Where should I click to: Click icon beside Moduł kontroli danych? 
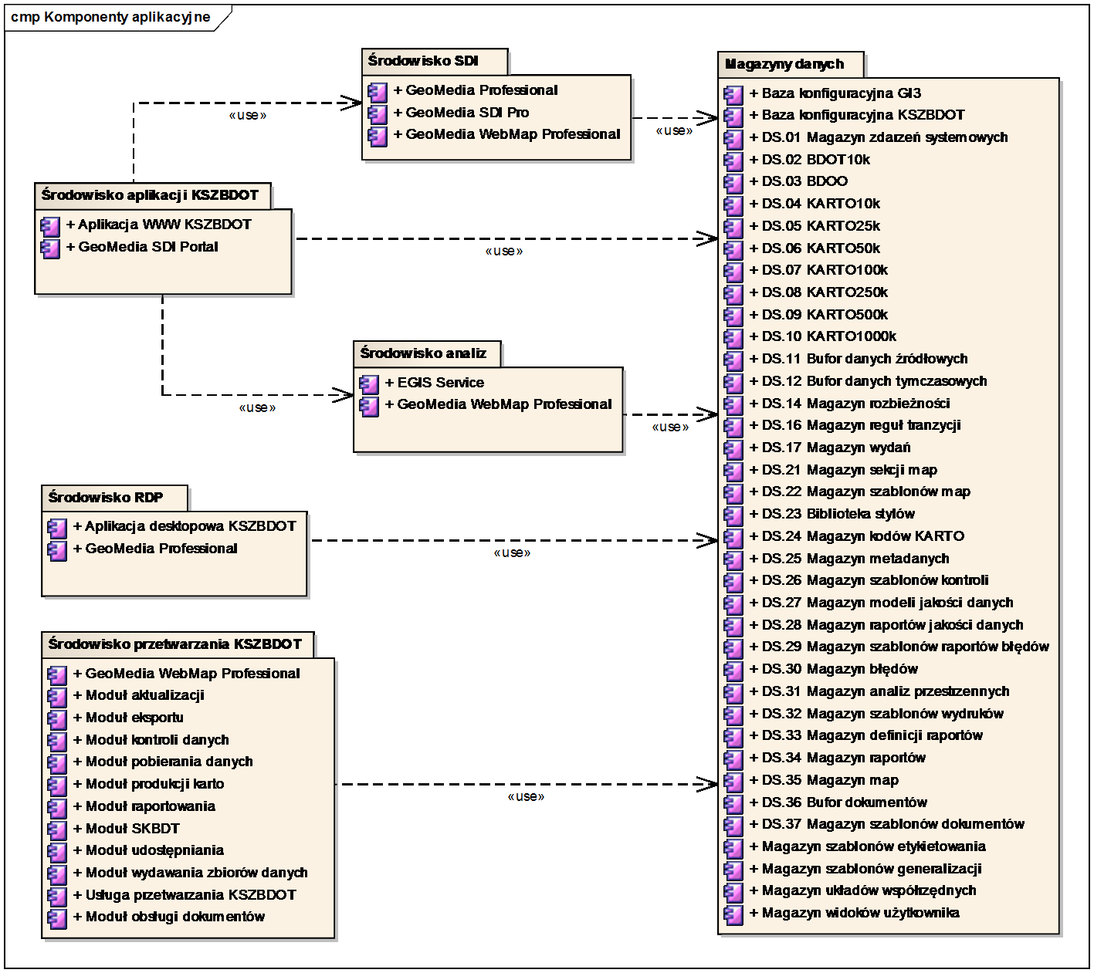click(x=57, y=742)
